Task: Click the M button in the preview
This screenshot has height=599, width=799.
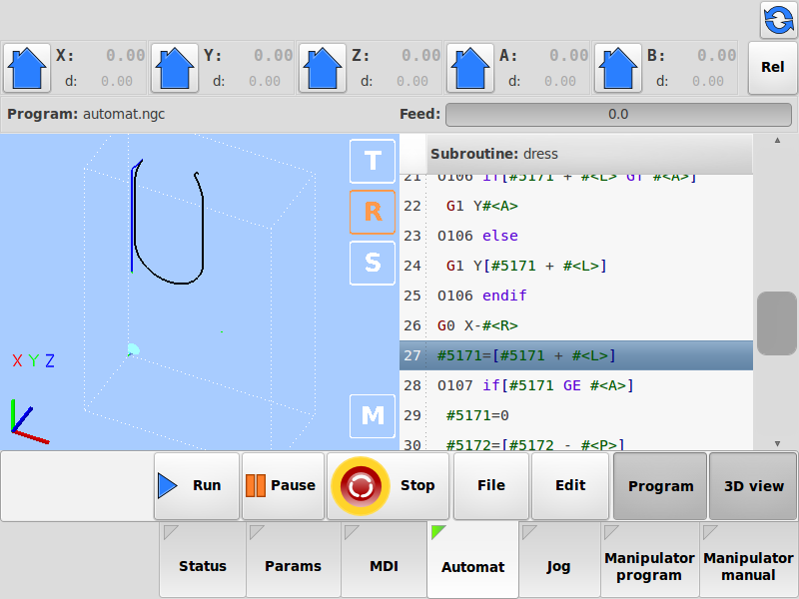Action: (x=373, y=416)
